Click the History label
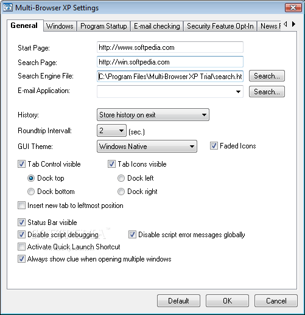305x315 pixels. (28, 115)
